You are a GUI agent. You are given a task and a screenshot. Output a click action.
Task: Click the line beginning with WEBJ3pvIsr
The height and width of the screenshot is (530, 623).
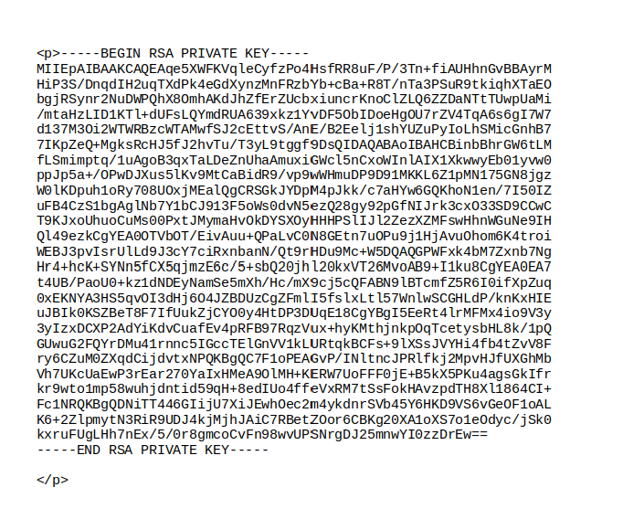(294, 251)
